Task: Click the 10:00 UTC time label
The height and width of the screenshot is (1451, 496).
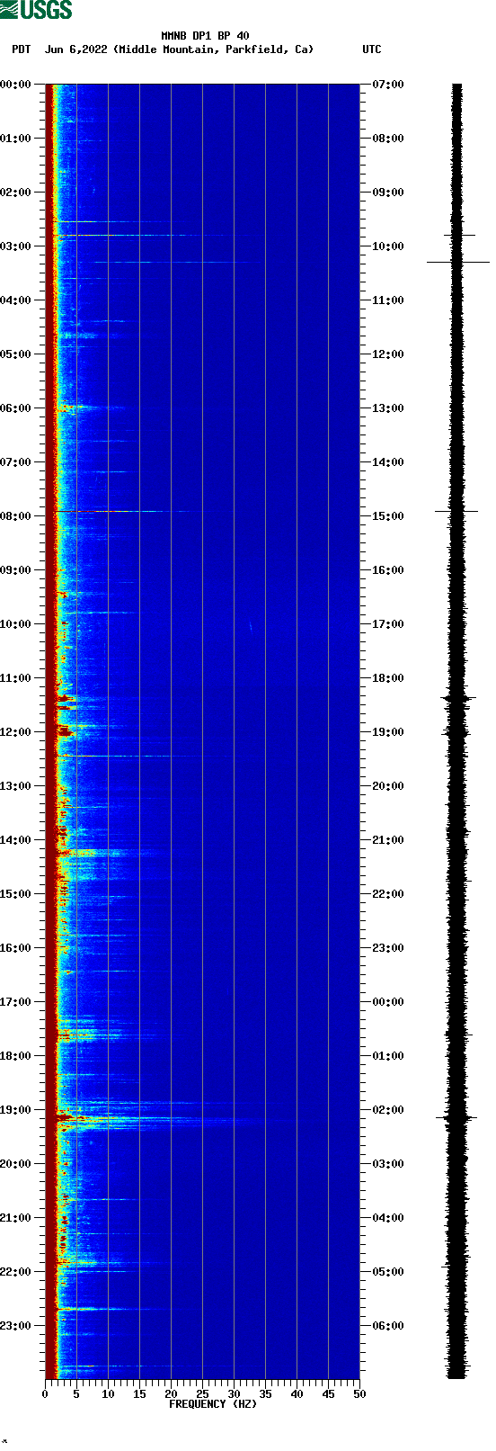Action: [388, 246]
